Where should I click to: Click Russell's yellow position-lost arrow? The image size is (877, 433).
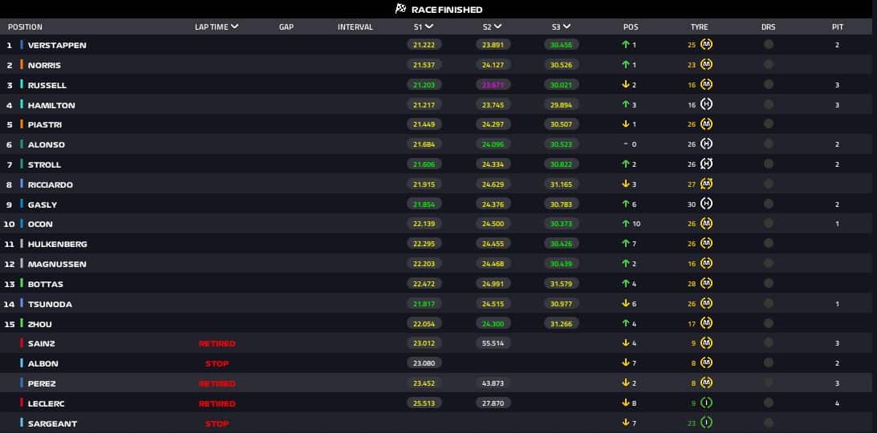point(626,85)
